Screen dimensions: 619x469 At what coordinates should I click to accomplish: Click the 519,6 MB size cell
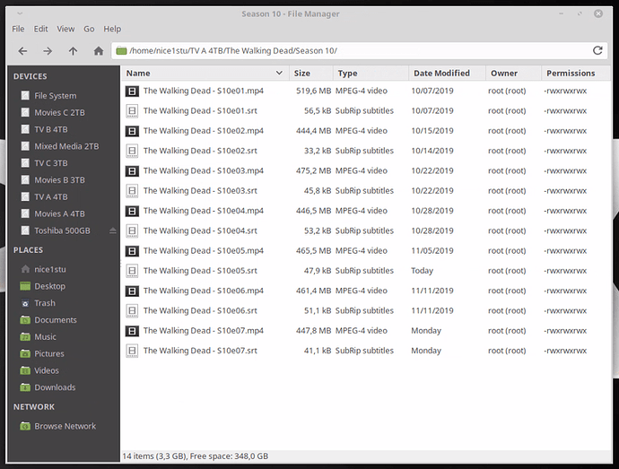click(313, 91)
